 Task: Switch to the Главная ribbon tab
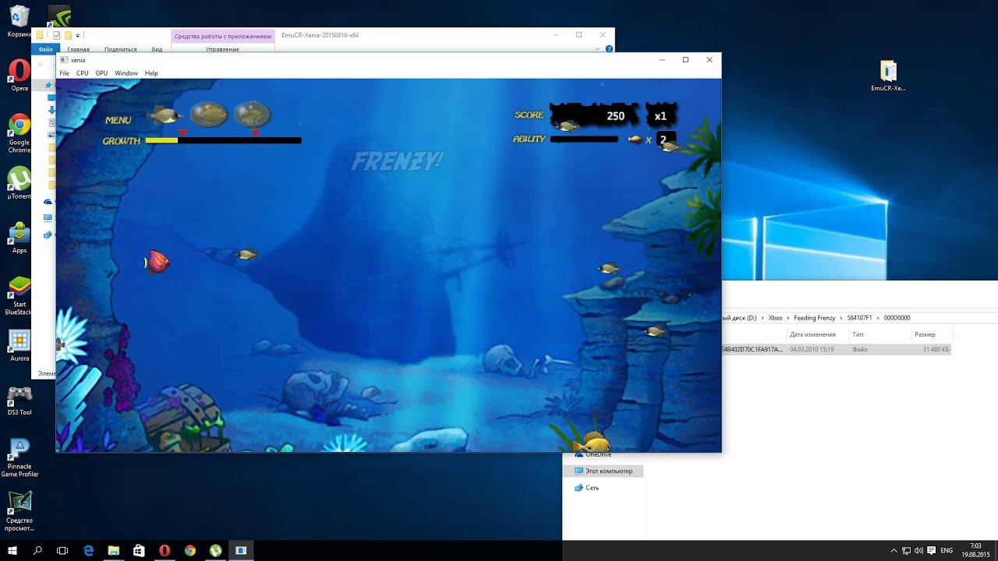coord(78,49)
